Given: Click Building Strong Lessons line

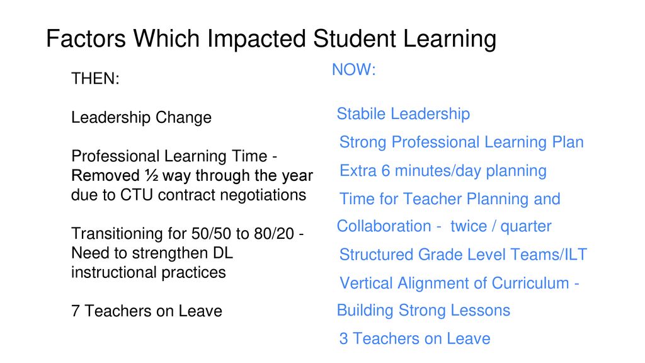Looking at the screenshot, I should click(423, 310).
